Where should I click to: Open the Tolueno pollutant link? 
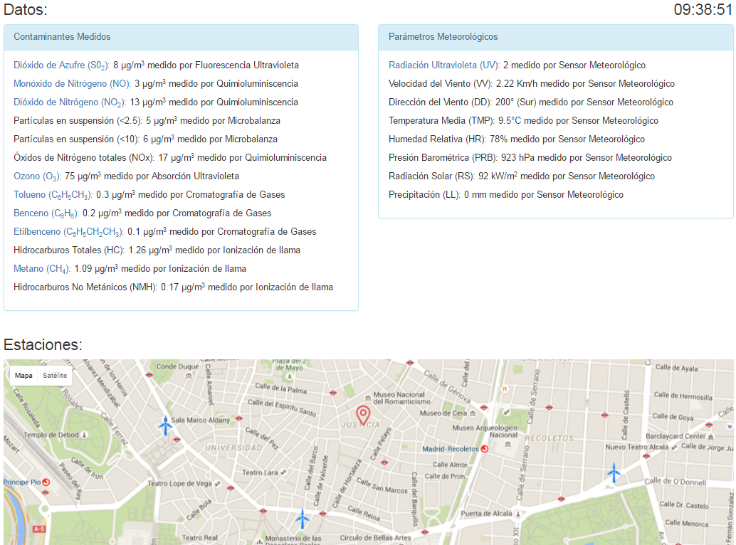53,195
